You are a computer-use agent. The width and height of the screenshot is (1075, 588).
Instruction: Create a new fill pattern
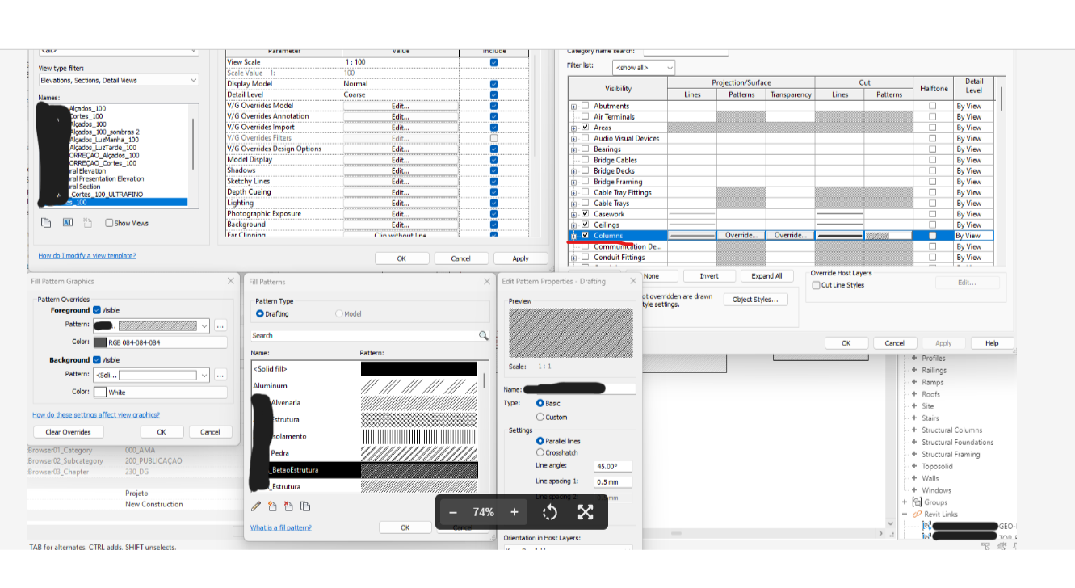(272, 506)
